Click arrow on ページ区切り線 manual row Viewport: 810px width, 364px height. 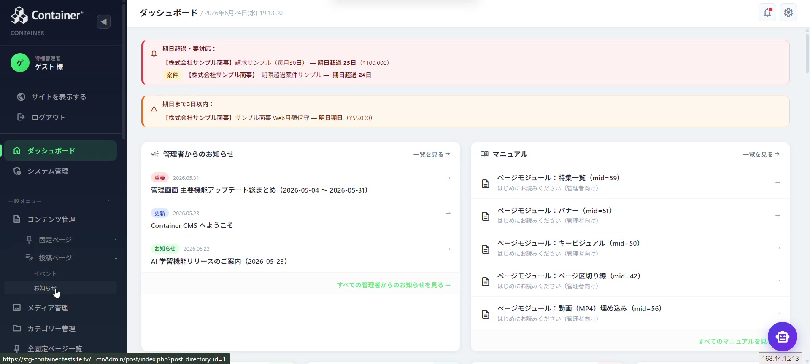click(778, 281)
